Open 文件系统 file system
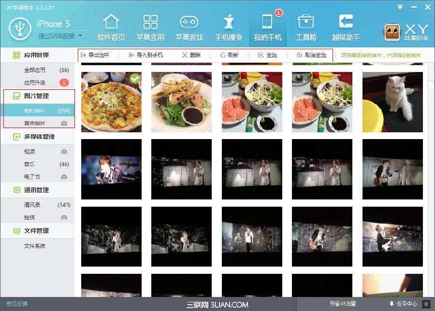The width and height of the screenshot is (435, 311). coord(37,246)
